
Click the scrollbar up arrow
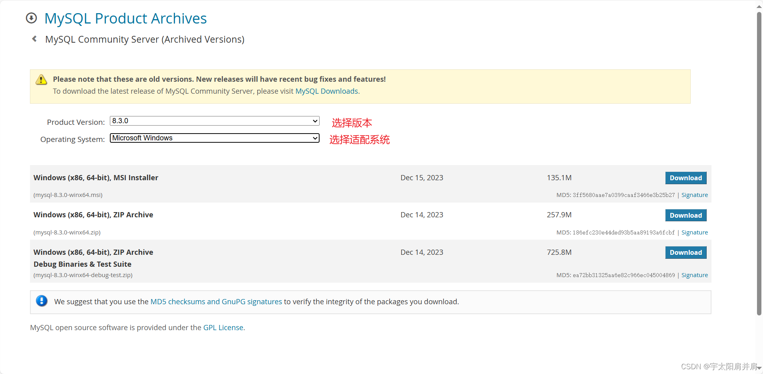click(759, 6)
